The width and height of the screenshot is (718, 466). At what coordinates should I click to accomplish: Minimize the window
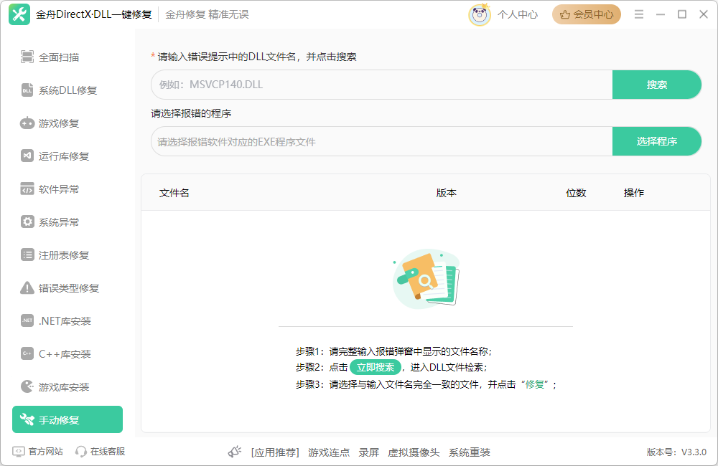(661, 14)
